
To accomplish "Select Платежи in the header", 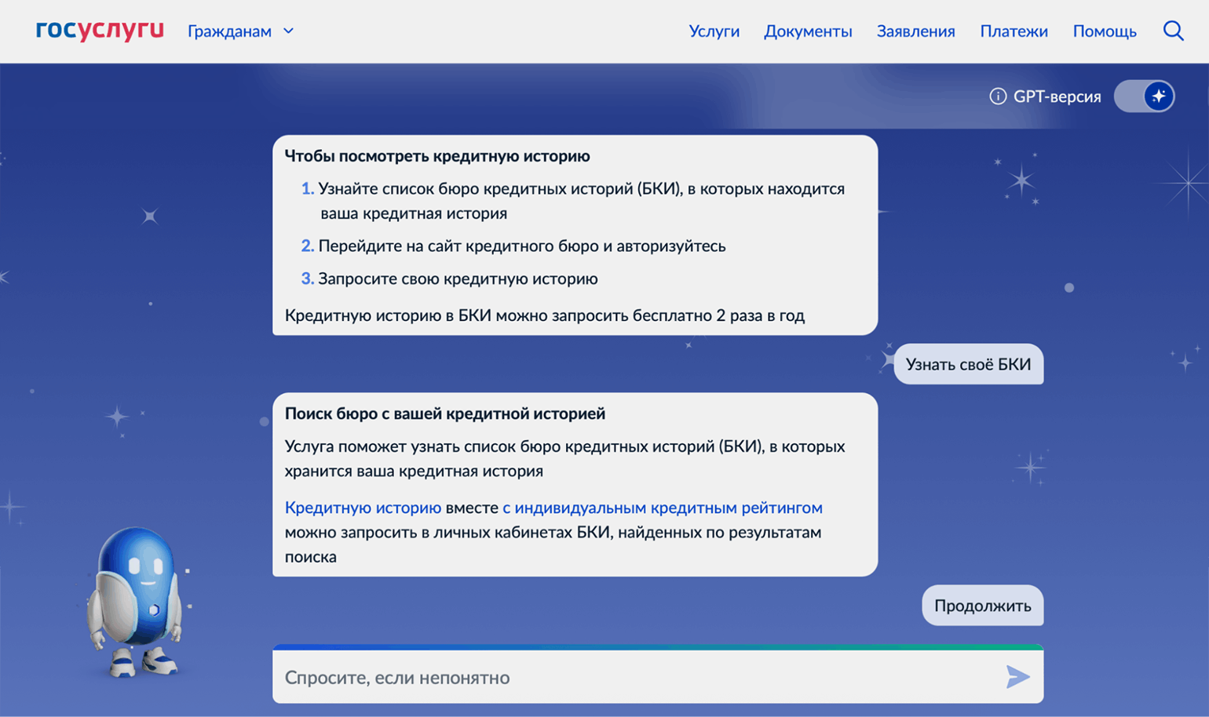I will pos(1014,31).
